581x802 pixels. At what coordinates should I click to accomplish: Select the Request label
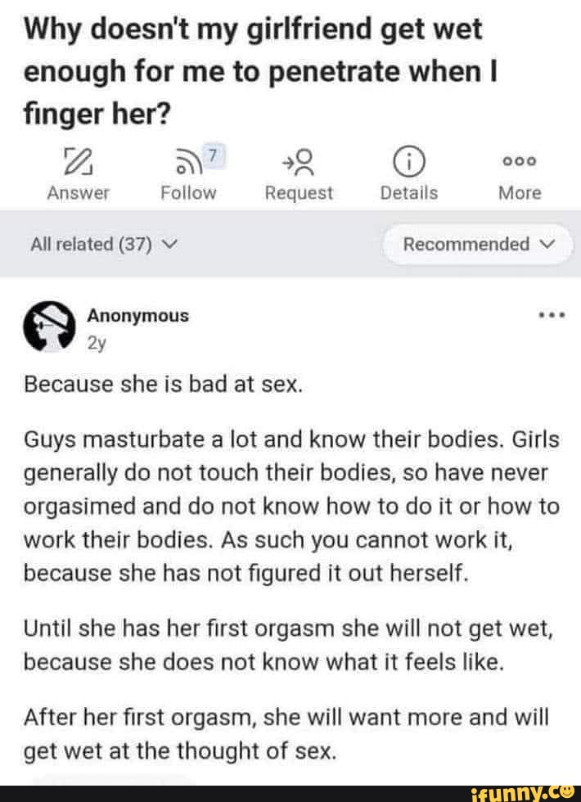(299, 193)
